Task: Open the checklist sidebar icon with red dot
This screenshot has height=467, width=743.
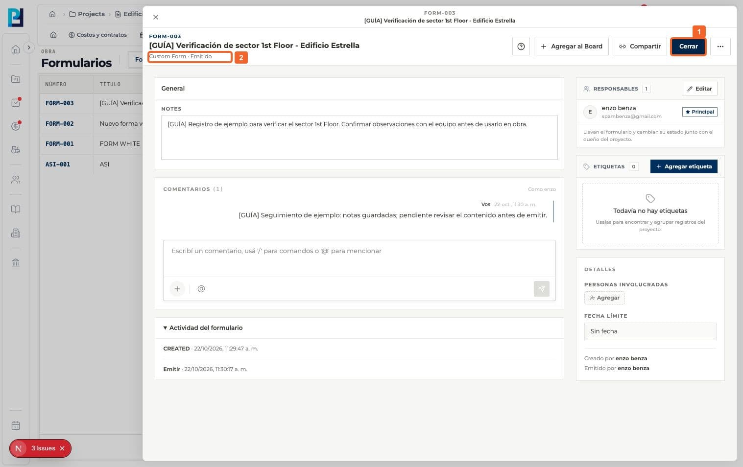Action: [x=16, y=102]
